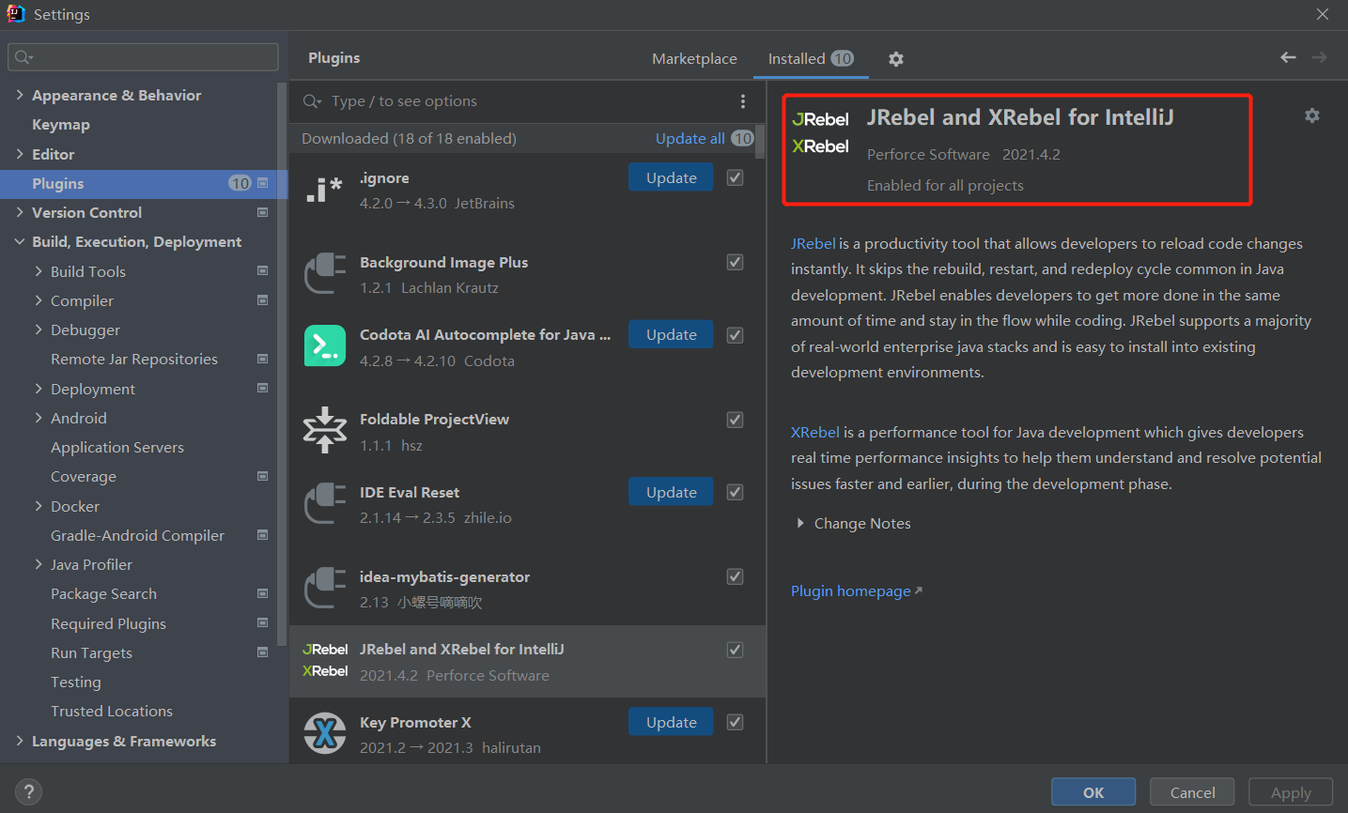
Task: Expand the Change Notes section
Action: point(800,523)
